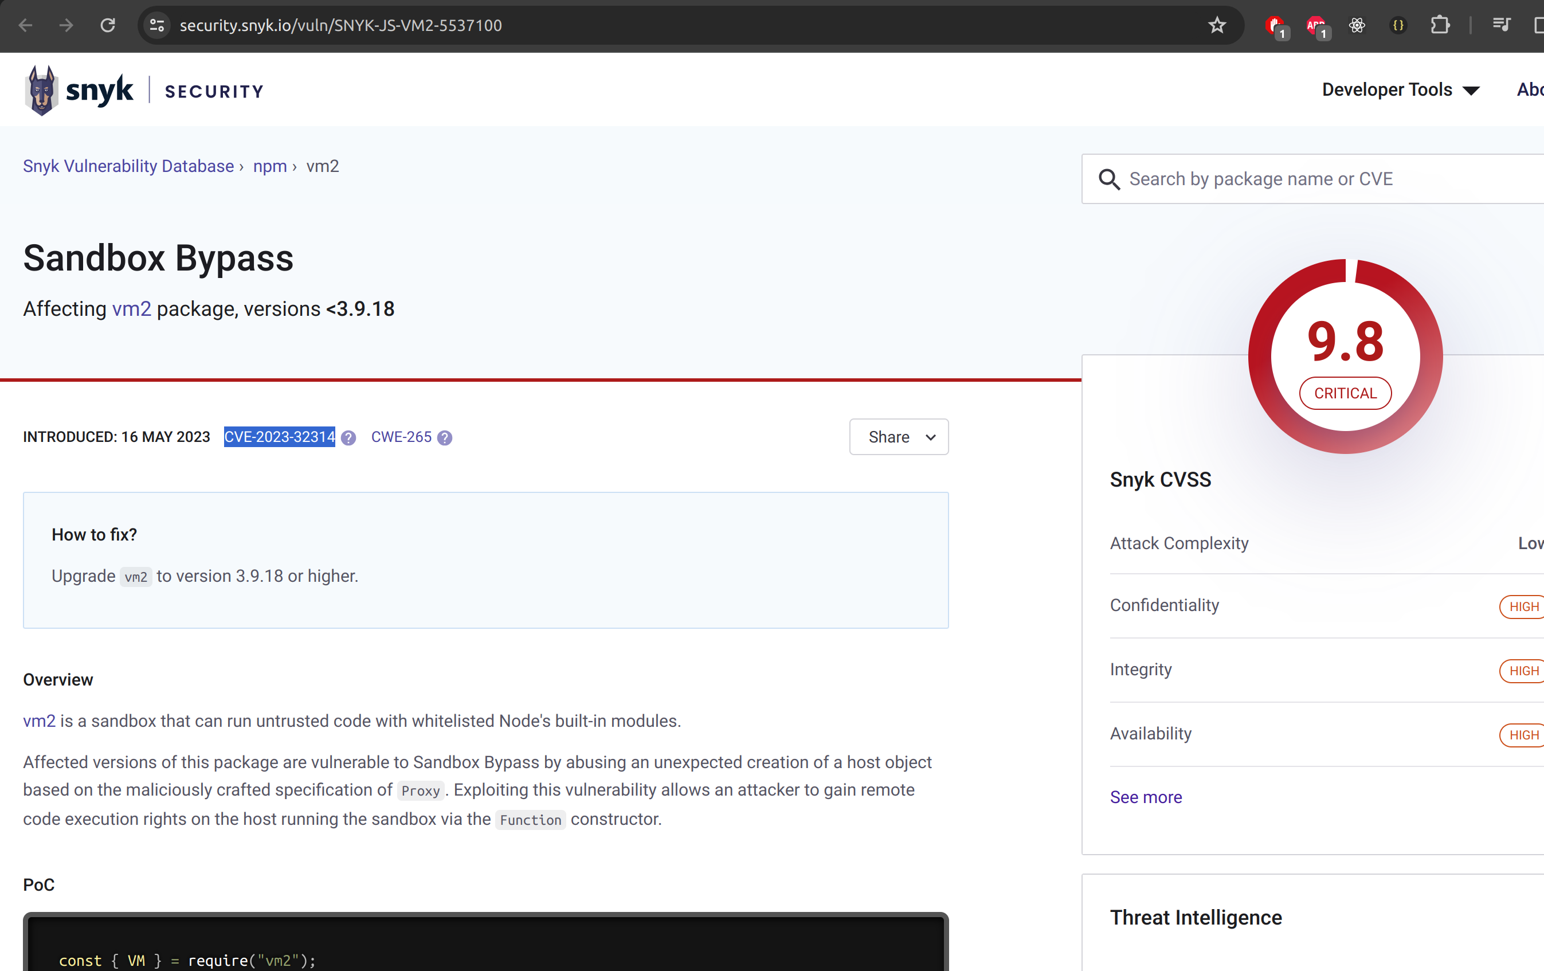Screen dimensions: 1544x971
Task: Navigate to Snyk Vulnerability Database breadcrumb
Action: (x=128, y=166)
